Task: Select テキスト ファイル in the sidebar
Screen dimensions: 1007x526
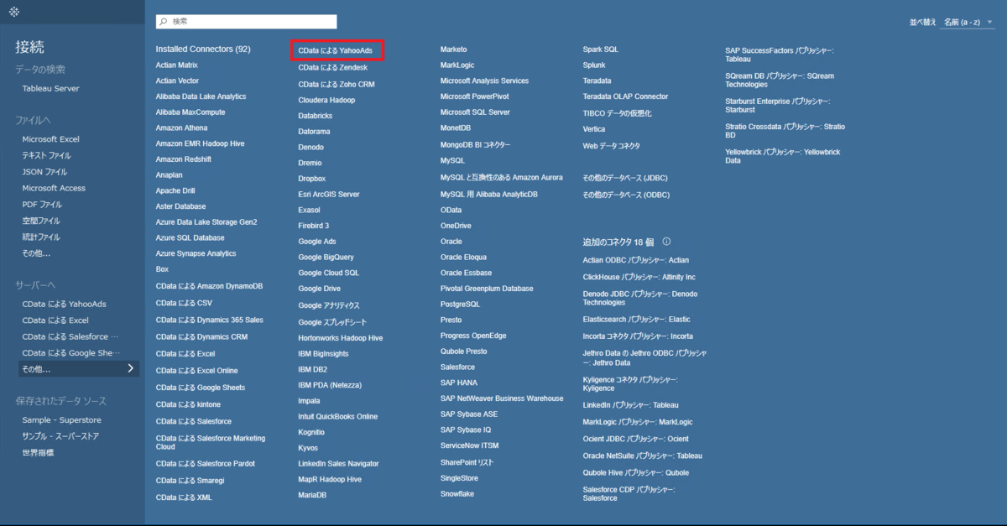Action: click(x=47, y=155)
